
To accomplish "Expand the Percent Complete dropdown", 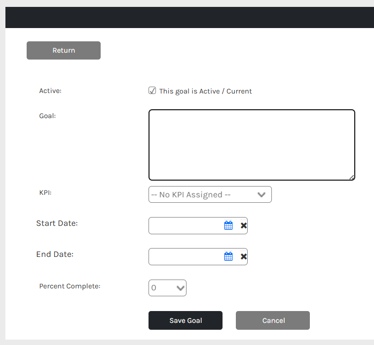I will coord(167,288).
